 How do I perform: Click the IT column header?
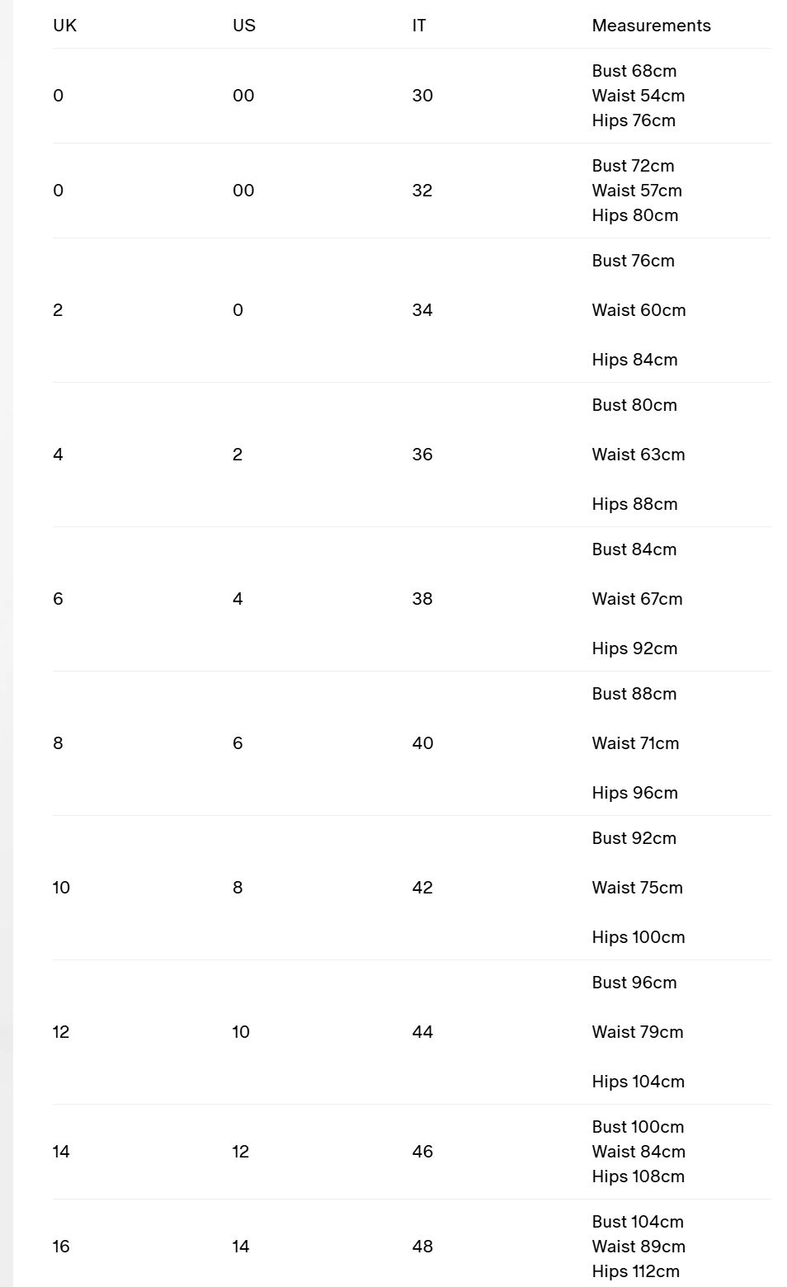(x=419, y=26)
